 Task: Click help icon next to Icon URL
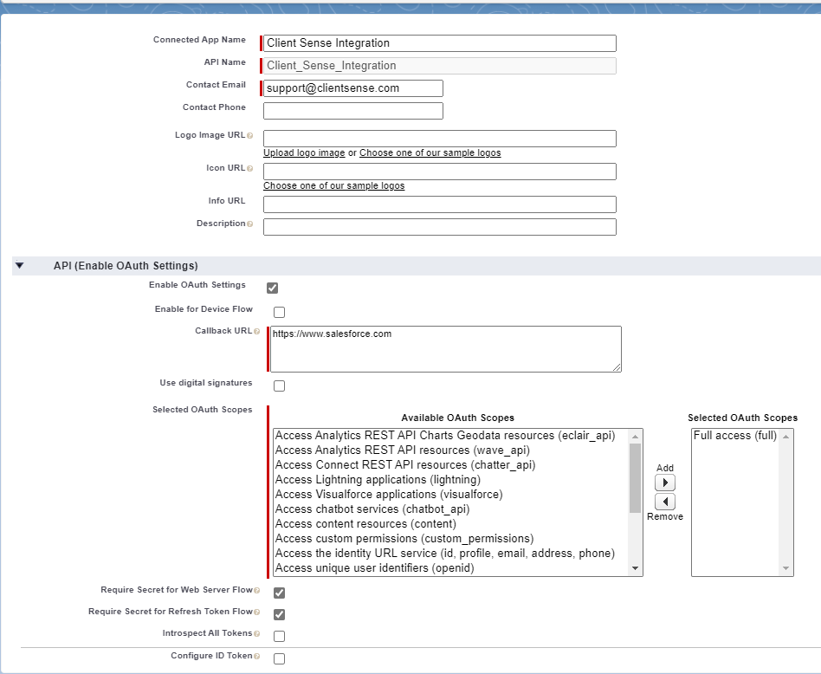pyautogui.click(x=249, y=169)
